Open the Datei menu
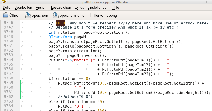This screenshot has width=212, height=111. coord(7,8)
